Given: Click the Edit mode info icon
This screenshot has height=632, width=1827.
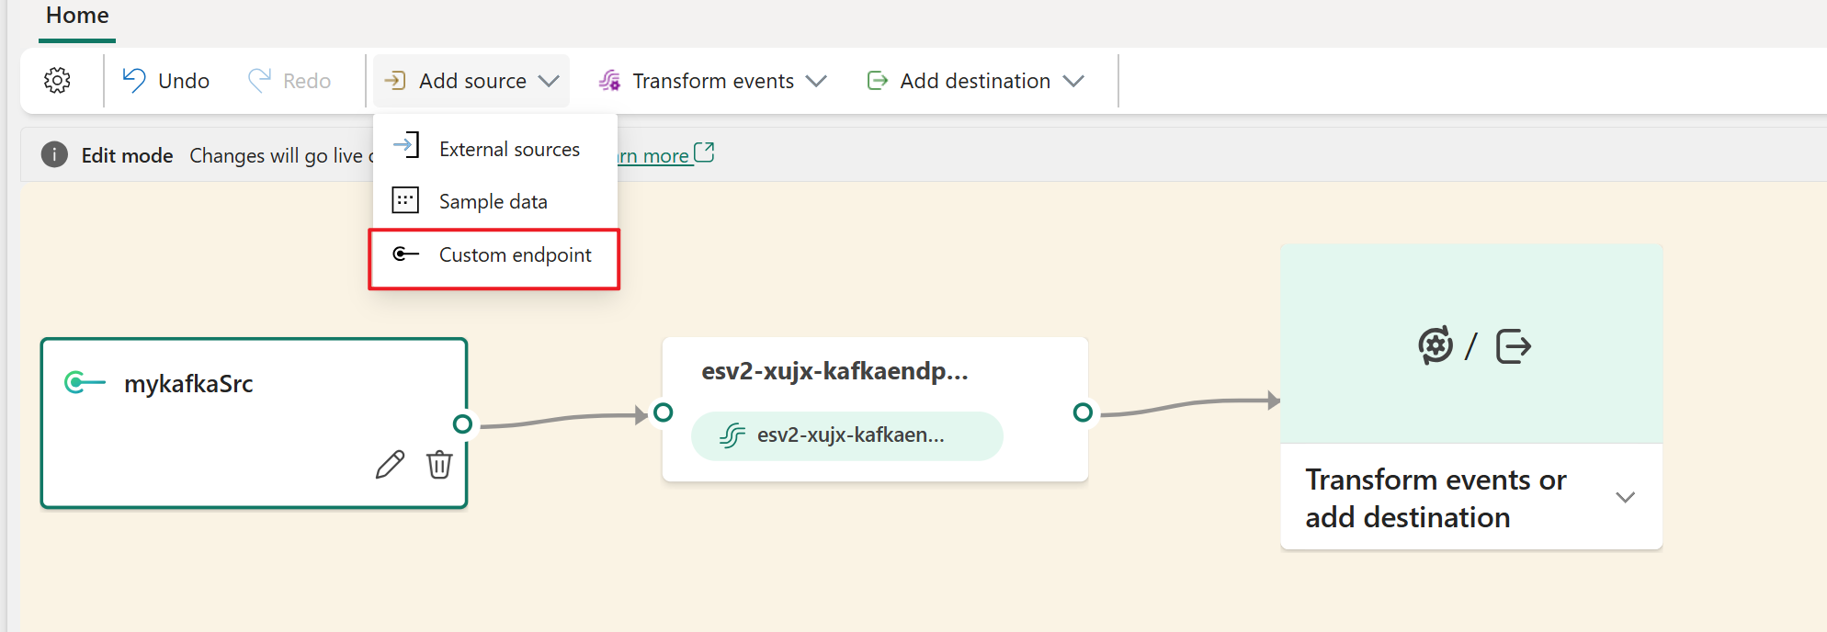Looking at the screenshot, I should [54, 155].
